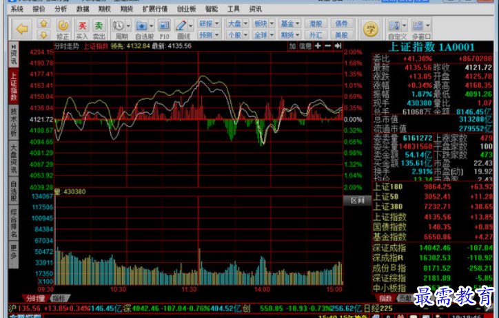The image size is (499, 318).
Task: Expand the 期货 toolbar dropdown
Action: pos(298,34)
